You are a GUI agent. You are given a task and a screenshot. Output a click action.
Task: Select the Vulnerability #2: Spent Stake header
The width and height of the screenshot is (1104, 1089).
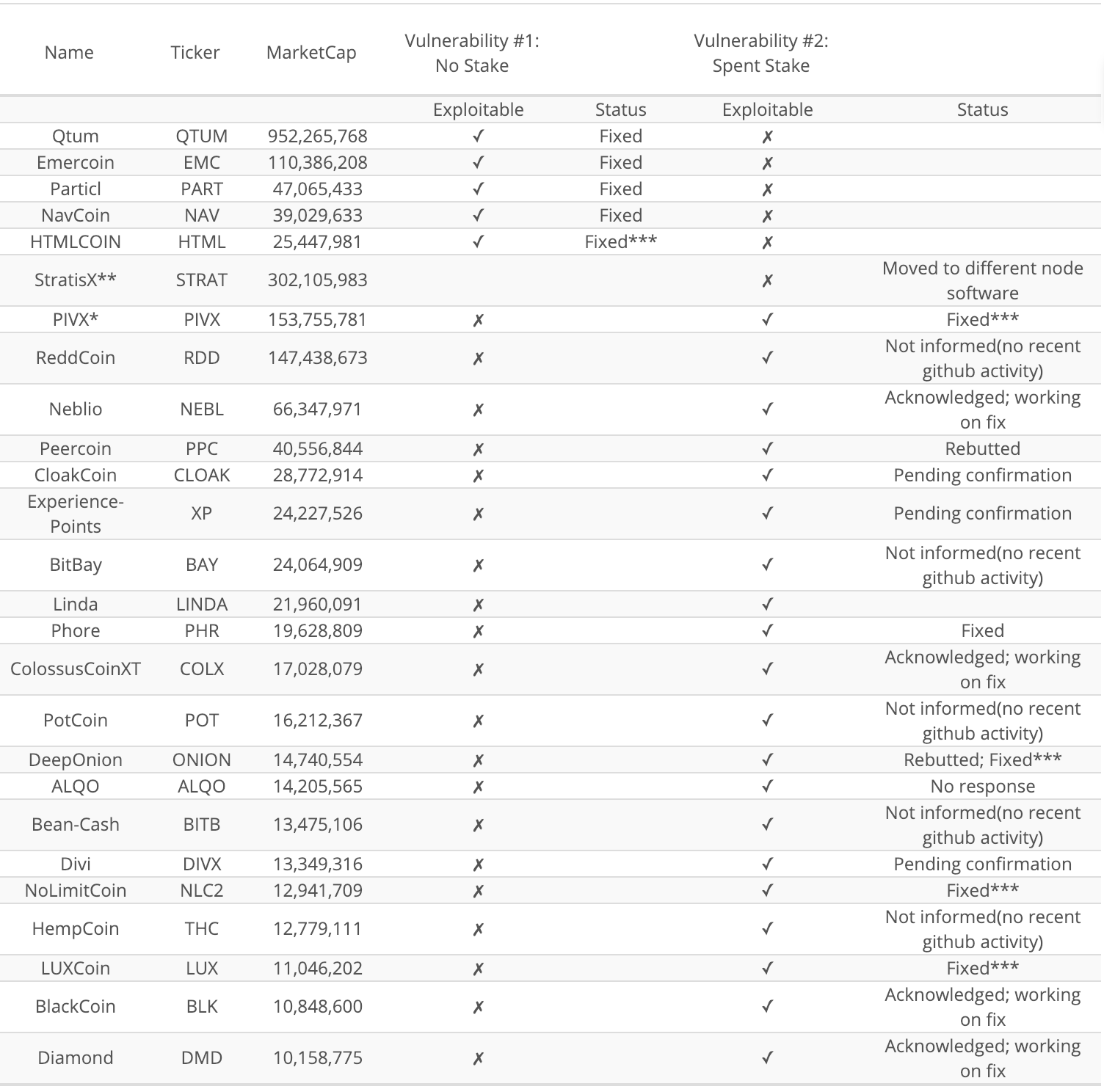pos(761,53)
